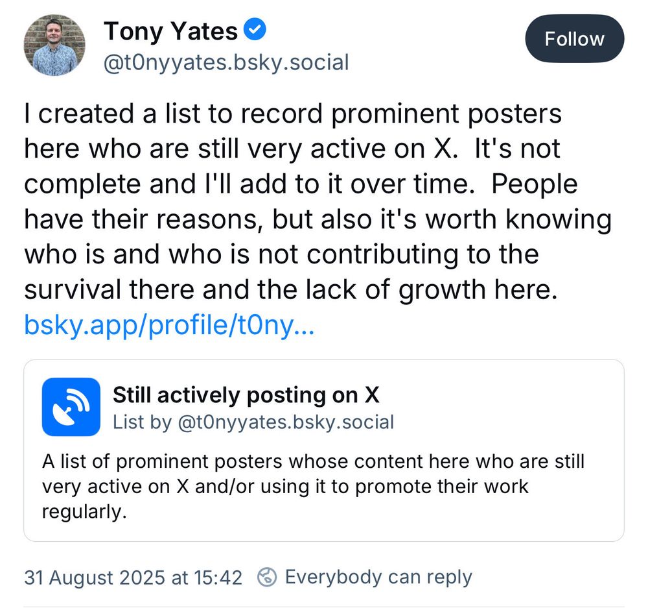Click the globe reply-settings icon
This screenshot has height=608, width=648.
click(268, 577)
